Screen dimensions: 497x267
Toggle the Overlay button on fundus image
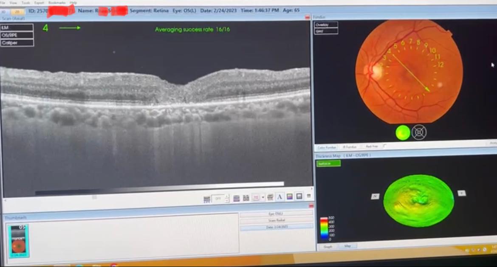(x=326, y=25)
